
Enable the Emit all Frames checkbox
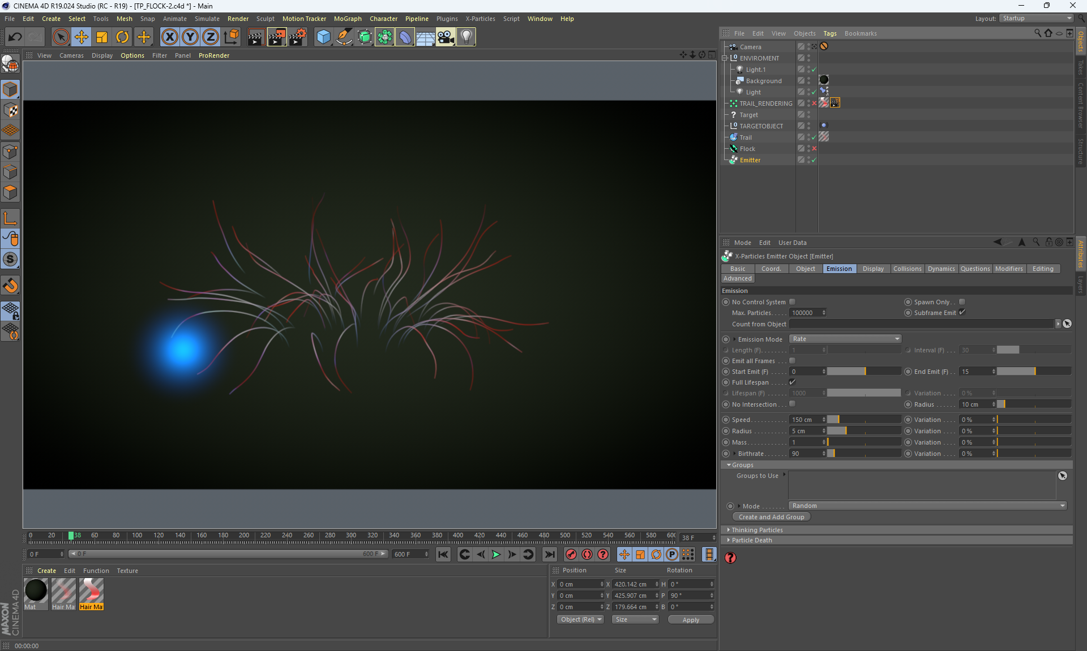(x=793, y=361)
